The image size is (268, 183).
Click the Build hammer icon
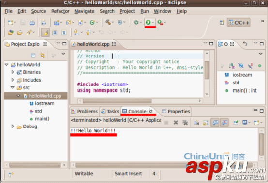pos(108,22)
